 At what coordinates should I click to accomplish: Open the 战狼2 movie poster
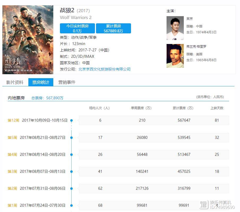tap(28, 40)
